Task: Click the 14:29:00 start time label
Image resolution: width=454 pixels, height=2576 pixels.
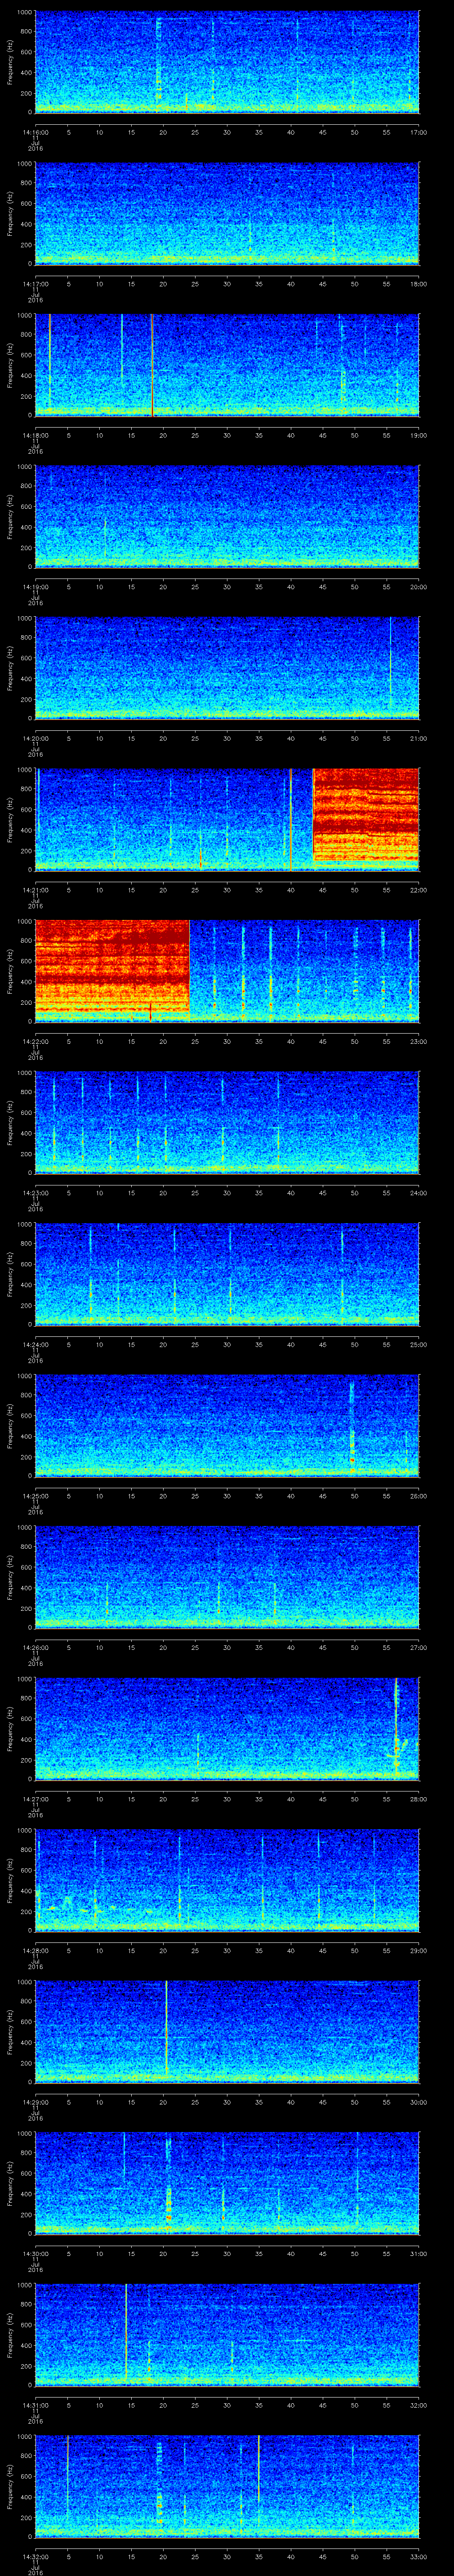Action: pos(35,2102)
